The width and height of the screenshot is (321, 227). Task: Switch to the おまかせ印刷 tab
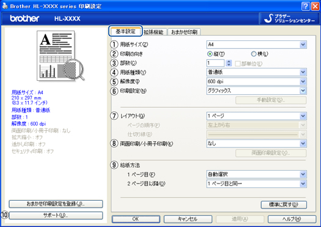pyautogui.click(x=184, y=32)
